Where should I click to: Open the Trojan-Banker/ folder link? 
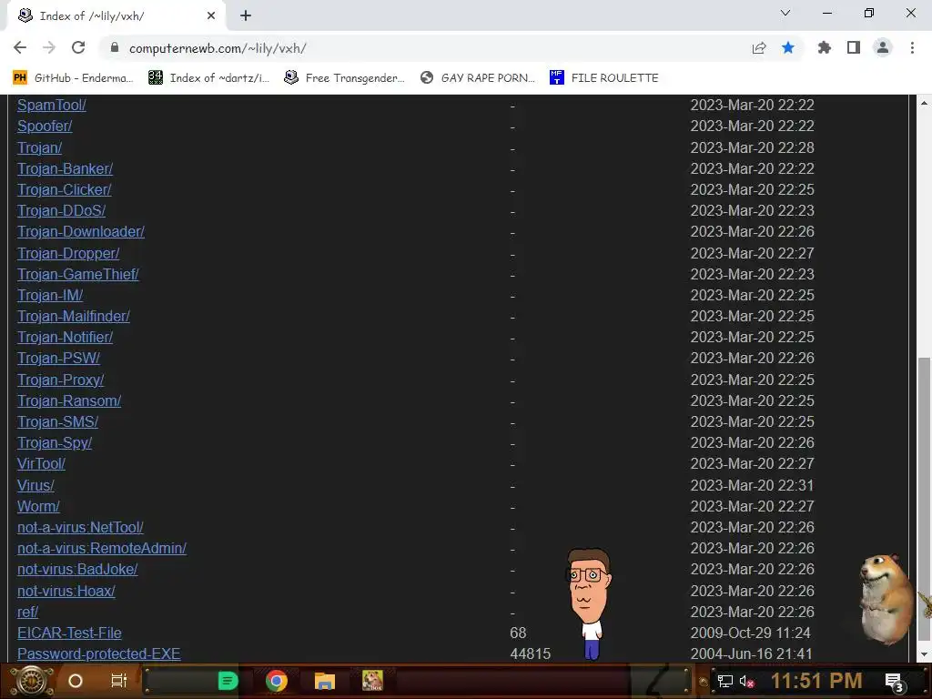click(x=65, y=168)
